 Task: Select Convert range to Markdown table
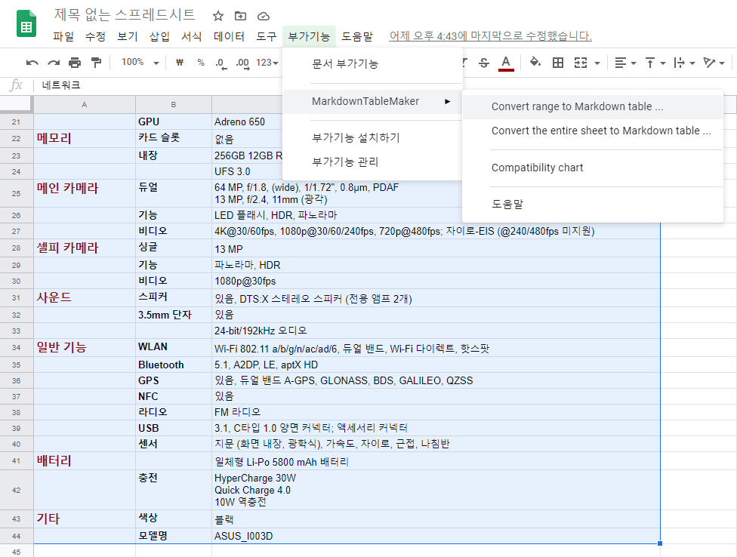click(592, 106)
